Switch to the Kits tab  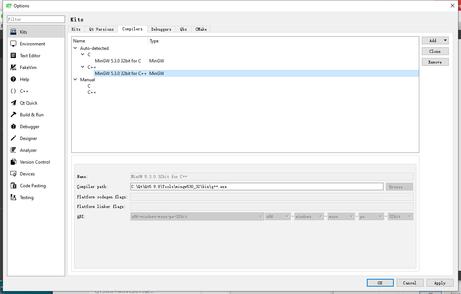click(x=76, y=29)
